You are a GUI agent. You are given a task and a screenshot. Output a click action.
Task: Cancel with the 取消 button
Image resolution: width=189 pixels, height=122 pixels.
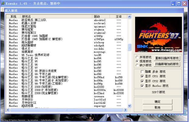[x=157, y=107]
